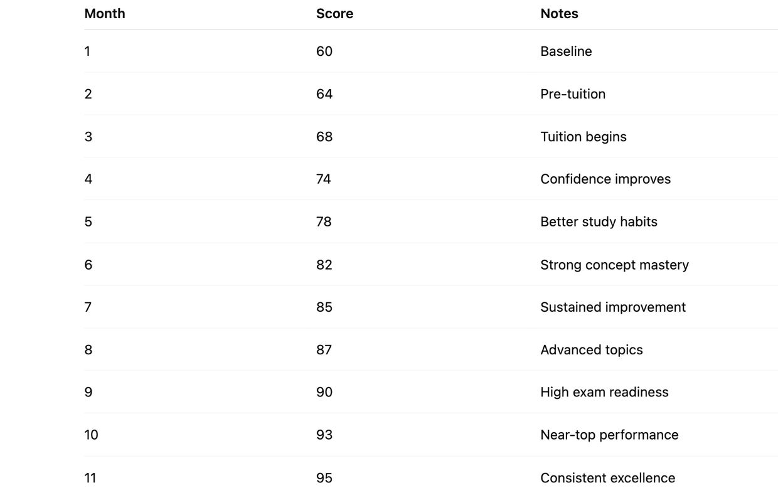Click the High exam readiness note
The height and width of the screenshot is (498, 778).
click(604, 393)
